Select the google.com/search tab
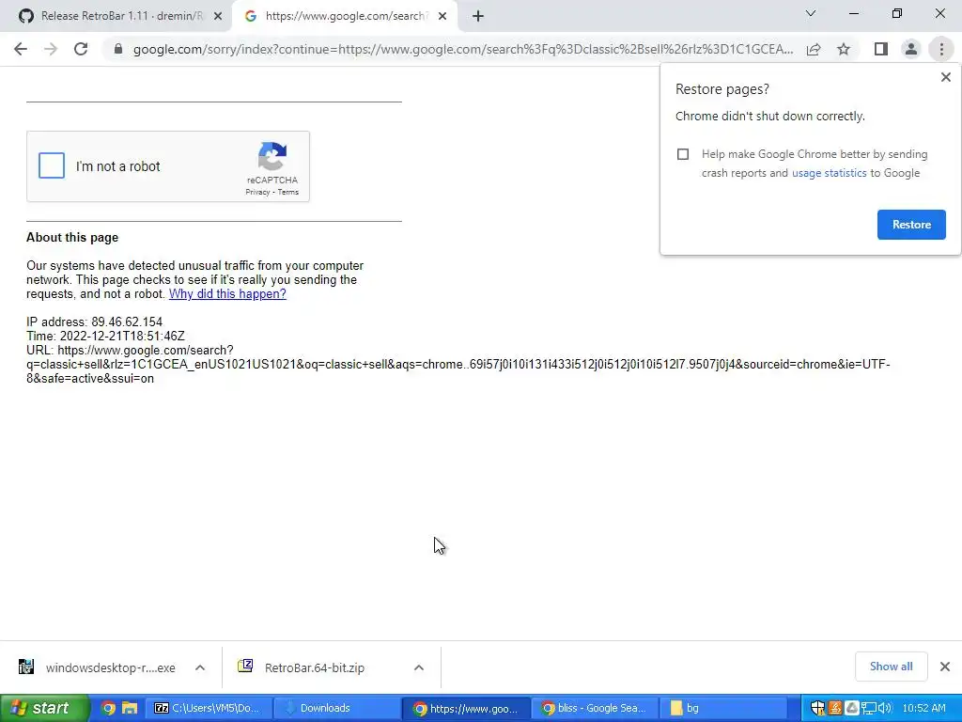Screen dimensions: 962x722 pyautogui.click(x=345, y=16)
